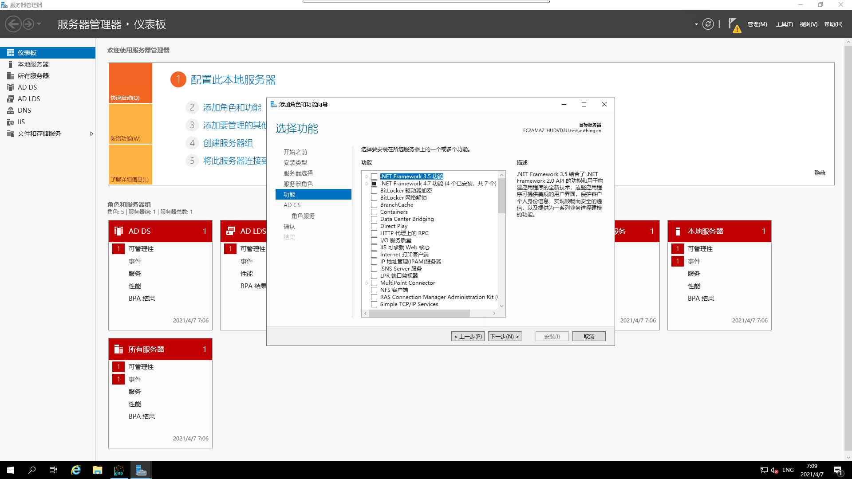Expand the MultiPoint Connector tree node
This screenshot has height=479, width=852.
(367, 283)
